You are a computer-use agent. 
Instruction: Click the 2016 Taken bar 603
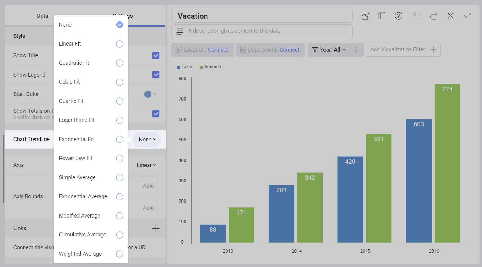pos(419,181)
